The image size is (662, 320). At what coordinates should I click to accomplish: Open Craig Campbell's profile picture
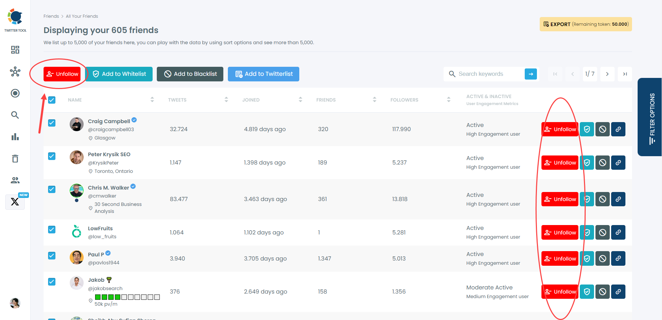tap(77, 124)
